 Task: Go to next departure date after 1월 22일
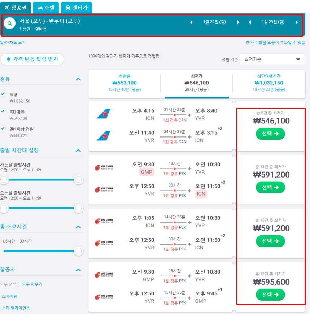click(x=238, y=22)
